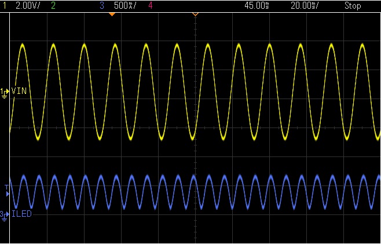The height and width of the screenshot is (244, 381).
Task: Click the 20.00 ms/ timebase value
Action: [x=305, y=6]
